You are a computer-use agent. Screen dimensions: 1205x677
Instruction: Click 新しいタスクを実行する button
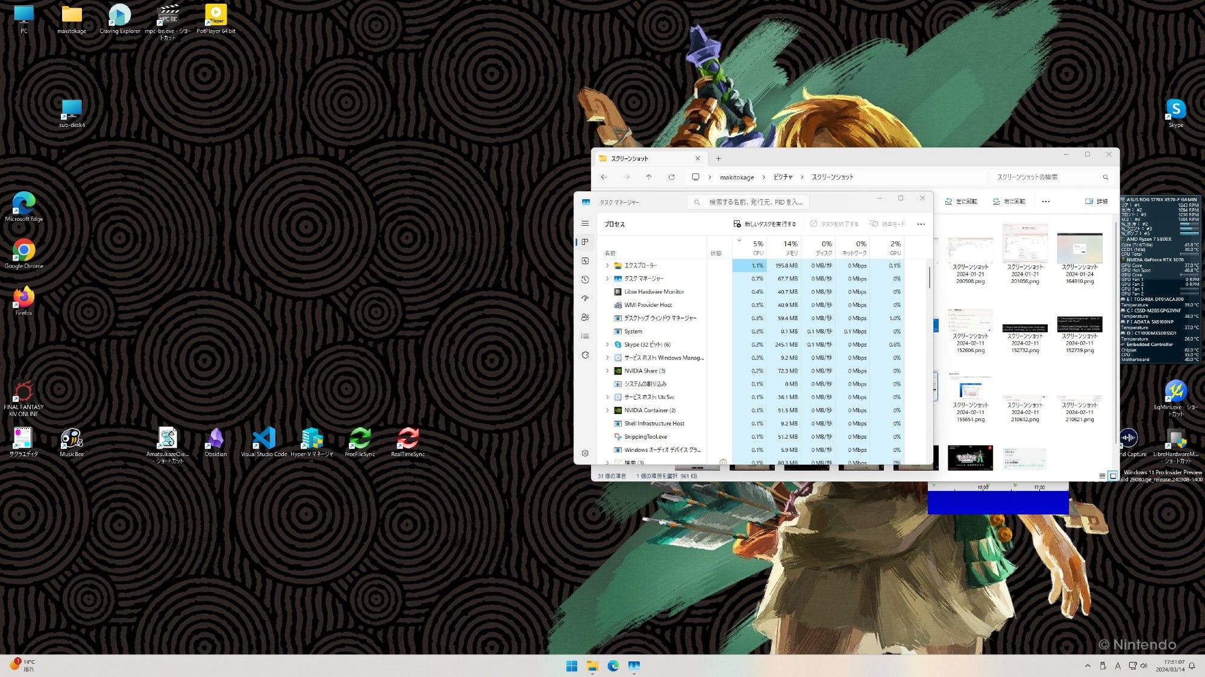tap(765, 224)
